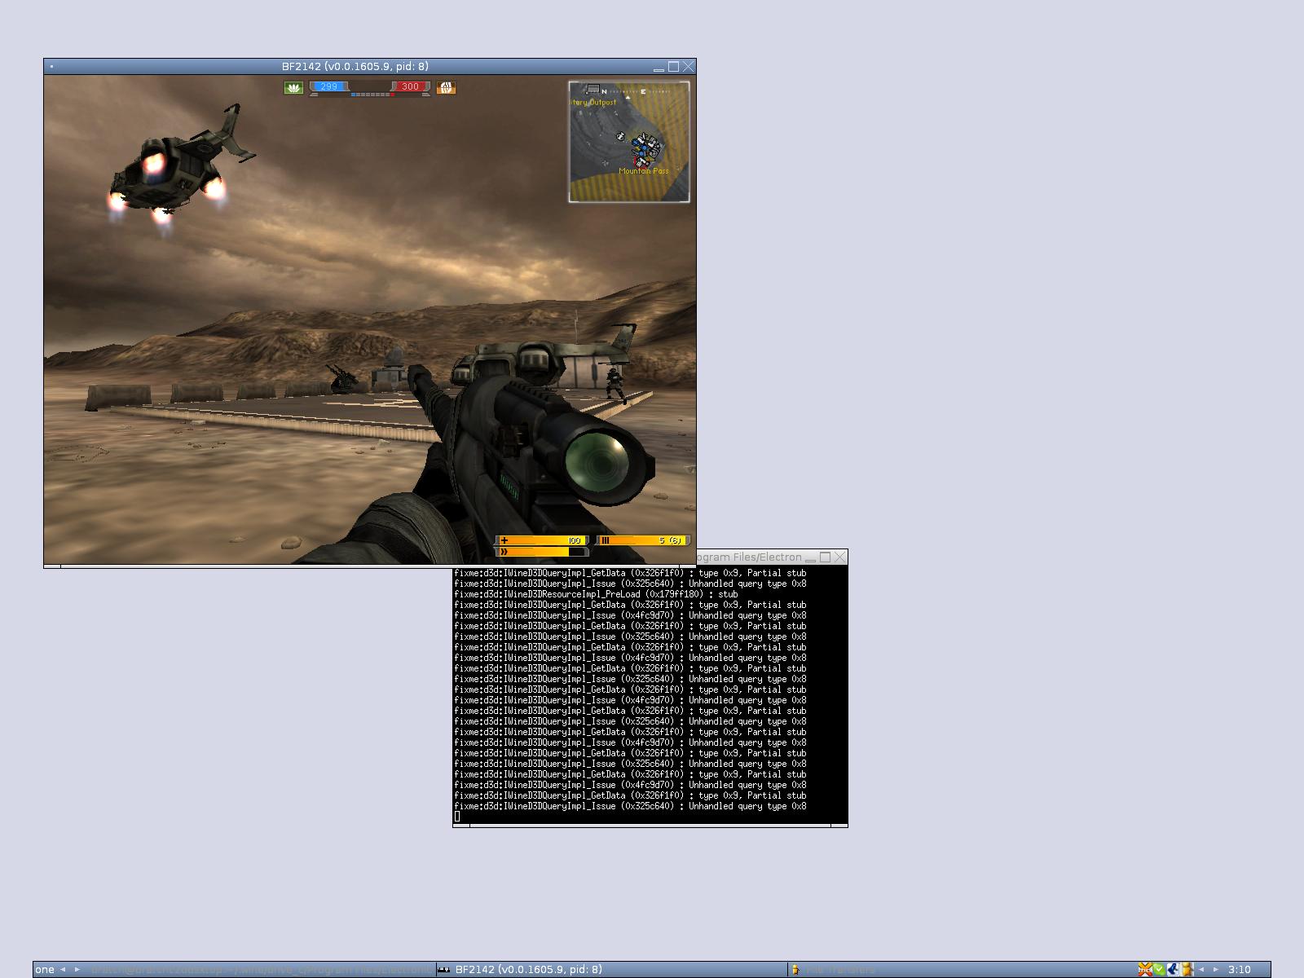Open the BF2142 window menu button
Image resolution: width=1304 pixels, height=978 pixels.
51,67
